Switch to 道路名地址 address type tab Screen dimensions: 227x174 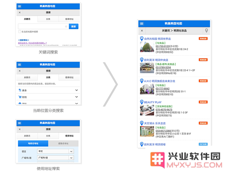click(x=64, y=143)
